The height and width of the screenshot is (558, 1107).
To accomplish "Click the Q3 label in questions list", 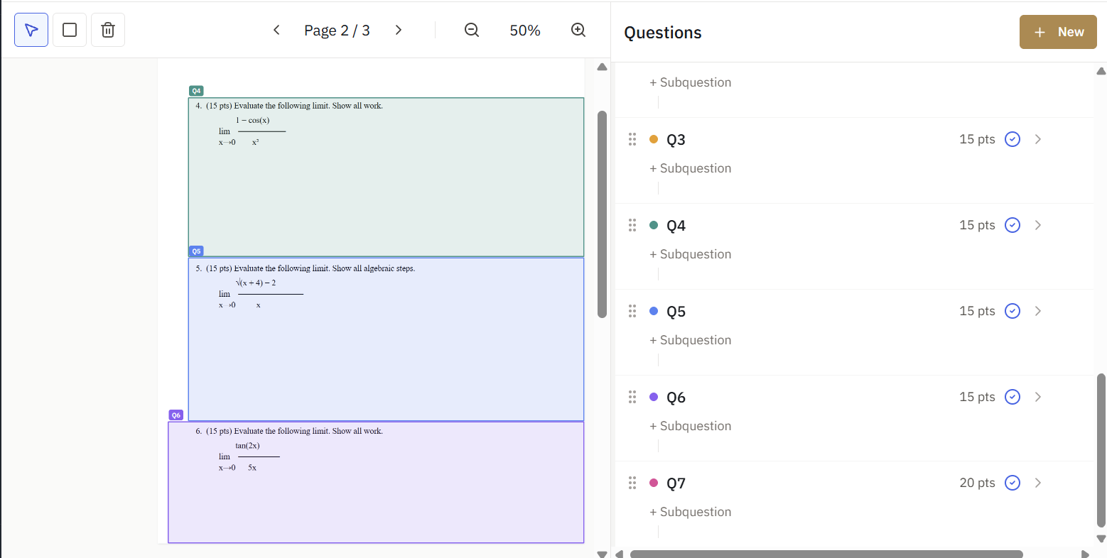I will pos(676,140).
